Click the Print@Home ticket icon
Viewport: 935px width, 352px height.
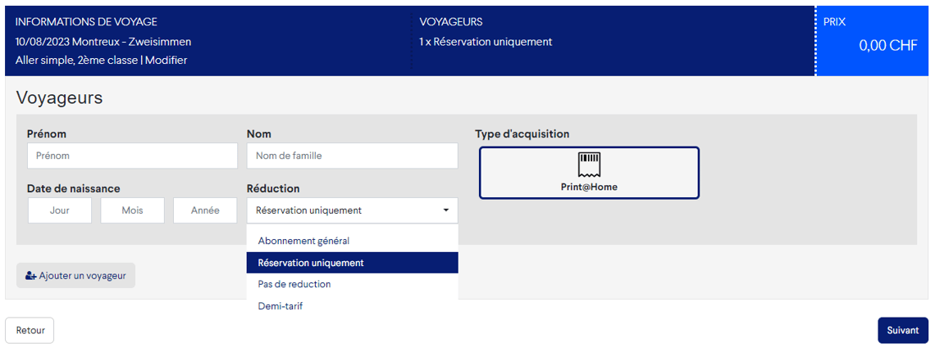tap(589, 162)
